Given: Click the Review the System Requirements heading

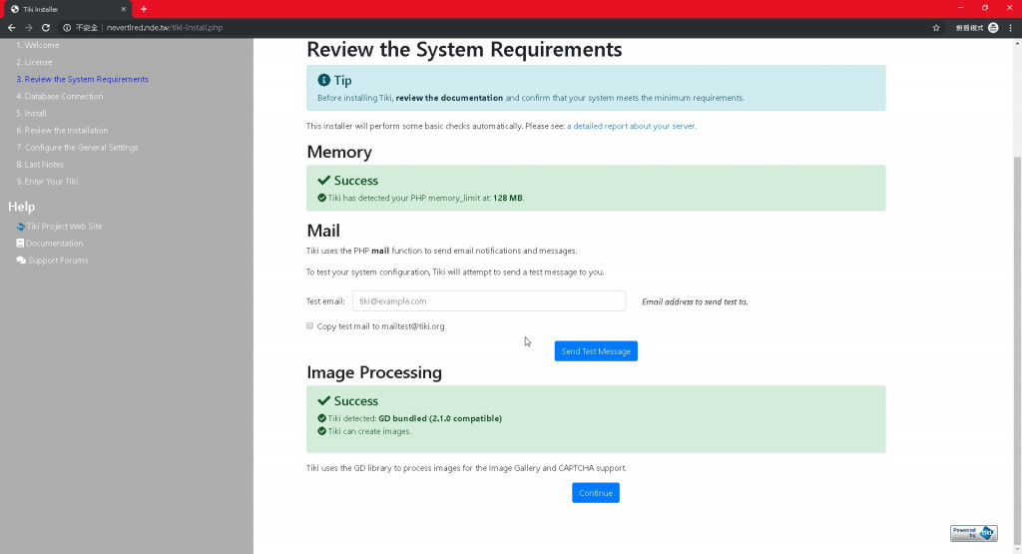Looking at the screenshot, I should pyautogui.click(x=464, y=50).
